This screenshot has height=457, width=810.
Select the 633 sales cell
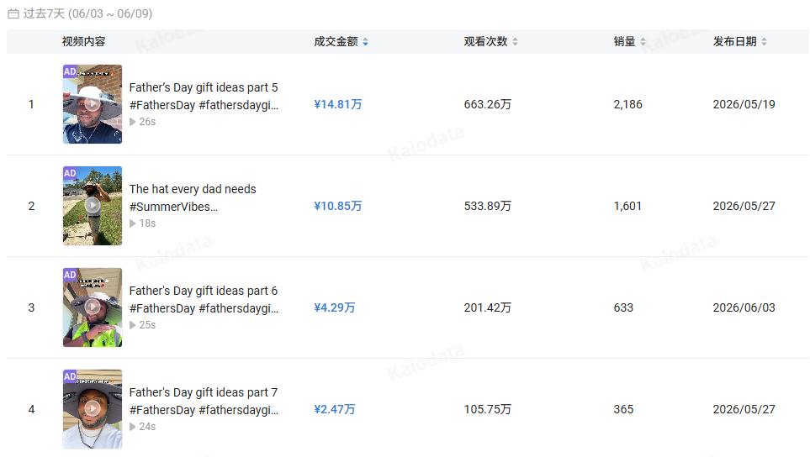[x=623, y=307]
